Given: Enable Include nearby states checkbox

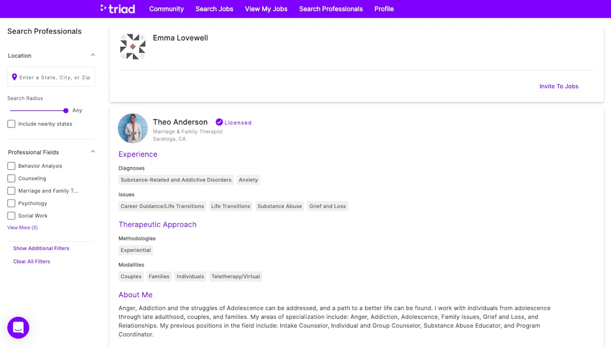Looking at the screenshot, I should click(x=11, y=124).
